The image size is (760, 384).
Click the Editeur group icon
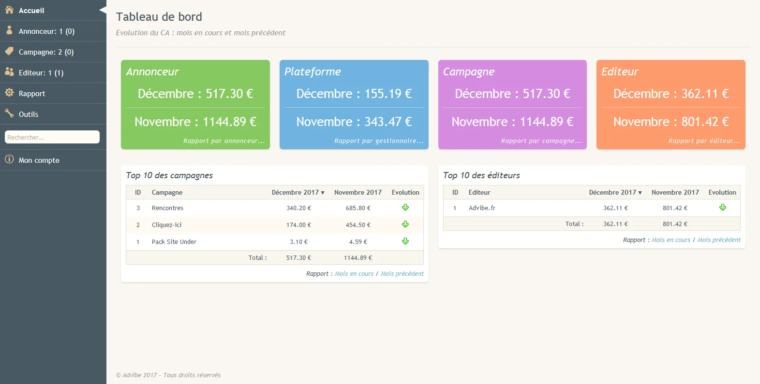point(9,72)
